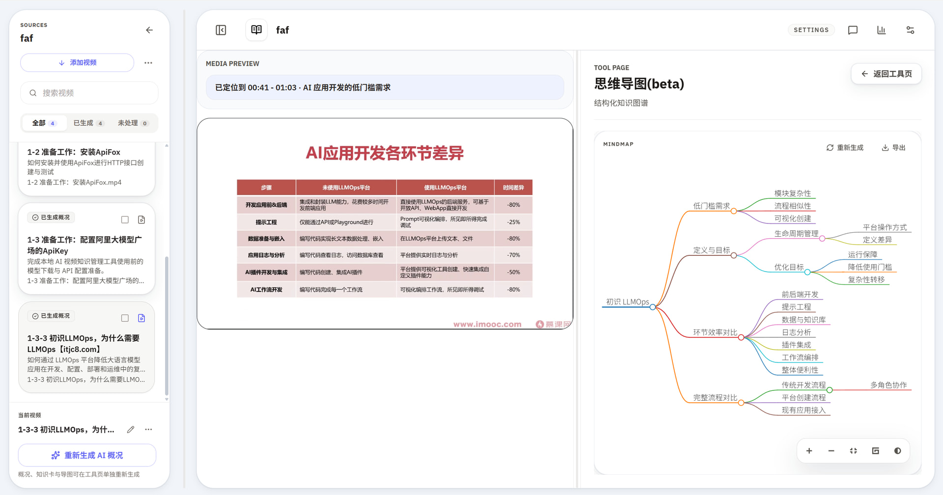Open more options next to 添加视频
Screen dimensions: 943x495
[148, 63]
